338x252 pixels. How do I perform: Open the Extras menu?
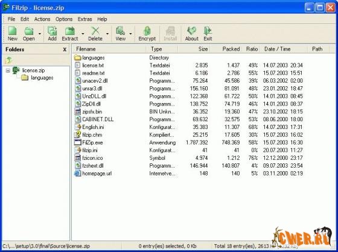(x=84, y=19)
